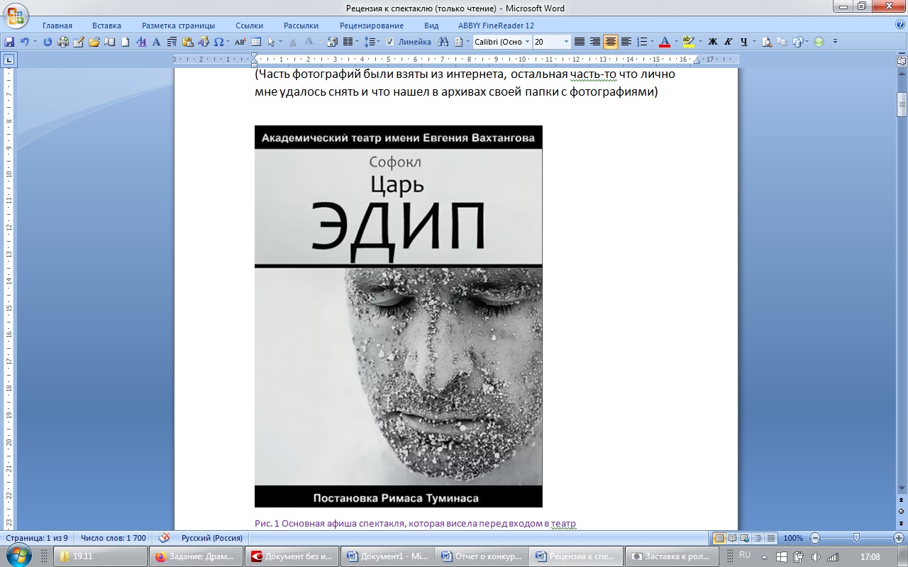This screenshot has width=908, height=567.
Task: Click the print preview magnifier icon
Action: (x=767, y=42)
